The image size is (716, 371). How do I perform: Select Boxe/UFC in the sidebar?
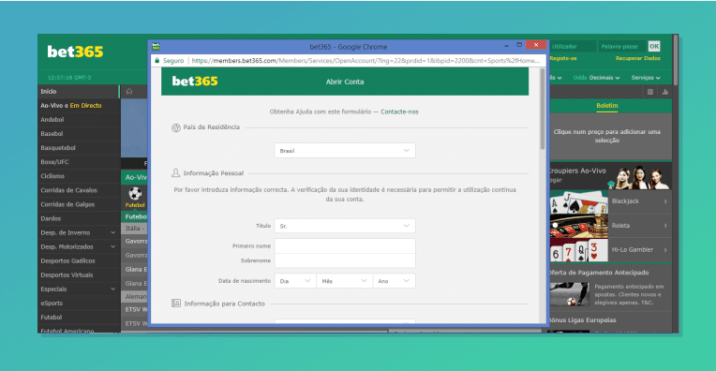[79, 162]
